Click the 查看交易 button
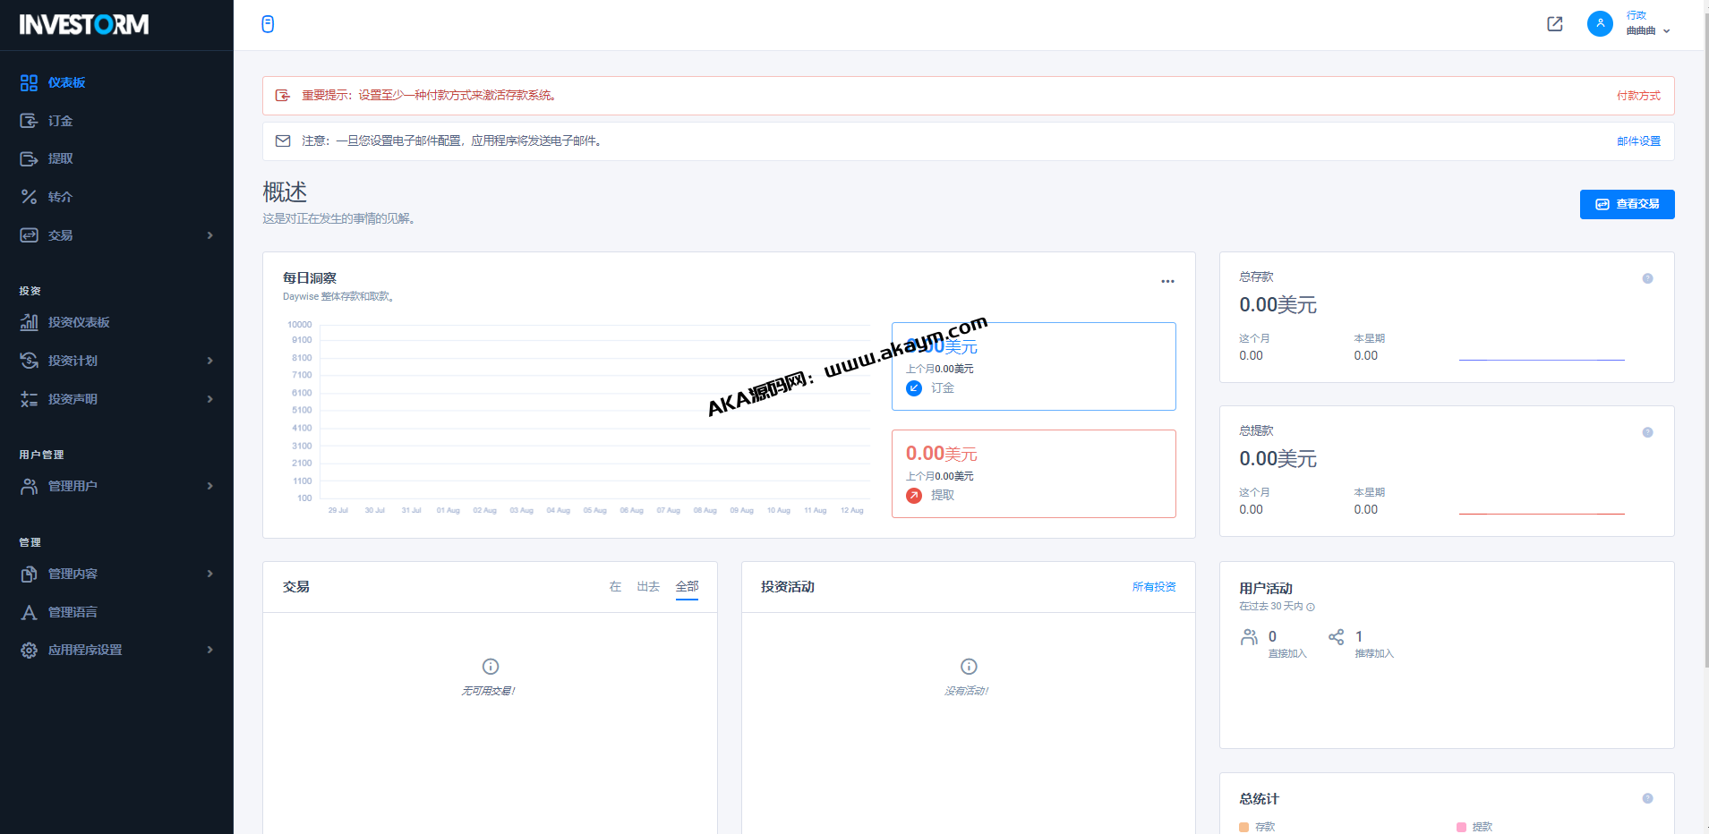The height and width of the screenshot is (834, 1709). tap(1627, 204)
